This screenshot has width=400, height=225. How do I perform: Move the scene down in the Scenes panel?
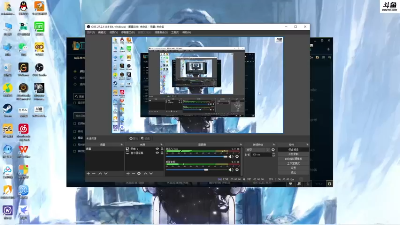point(106,173)
